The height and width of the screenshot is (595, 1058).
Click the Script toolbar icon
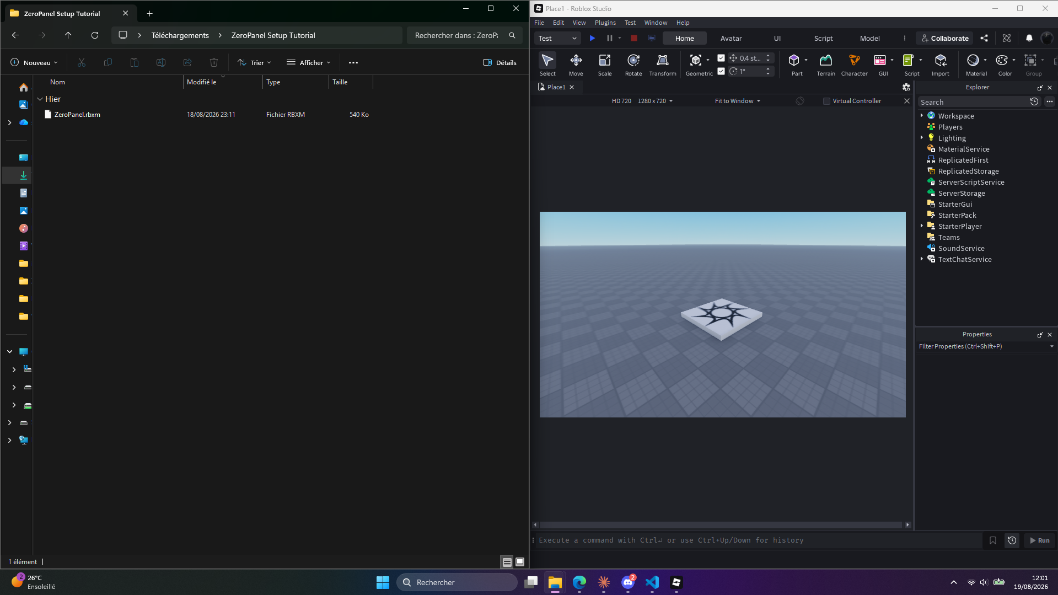click(x=908, y=60)
